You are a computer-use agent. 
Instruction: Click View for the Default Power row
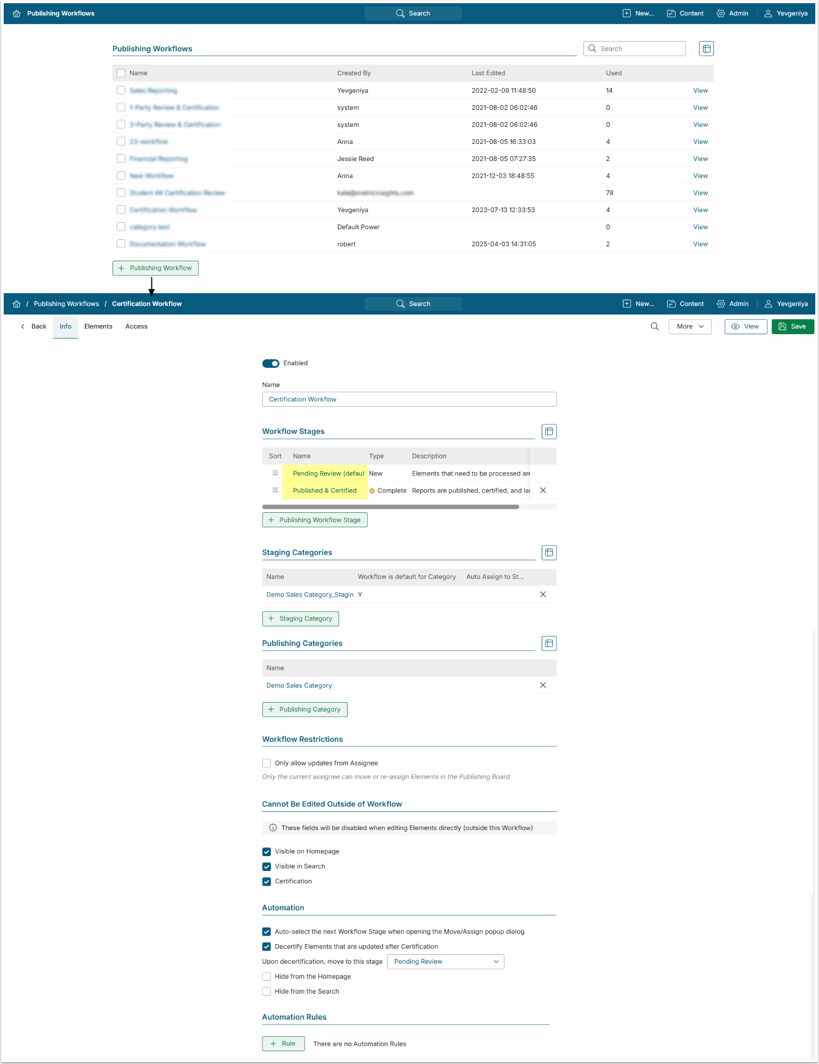(701, 227)
